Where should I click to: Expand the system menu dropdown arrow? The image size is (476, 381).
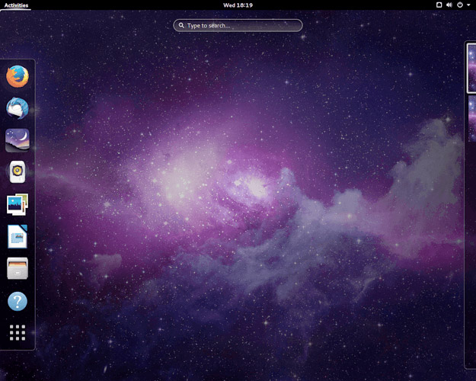click(x=468, y=5)
